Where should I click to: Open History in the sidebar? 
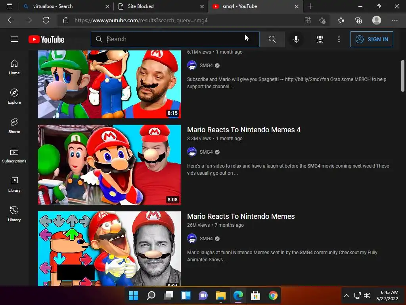coord(14,214)
